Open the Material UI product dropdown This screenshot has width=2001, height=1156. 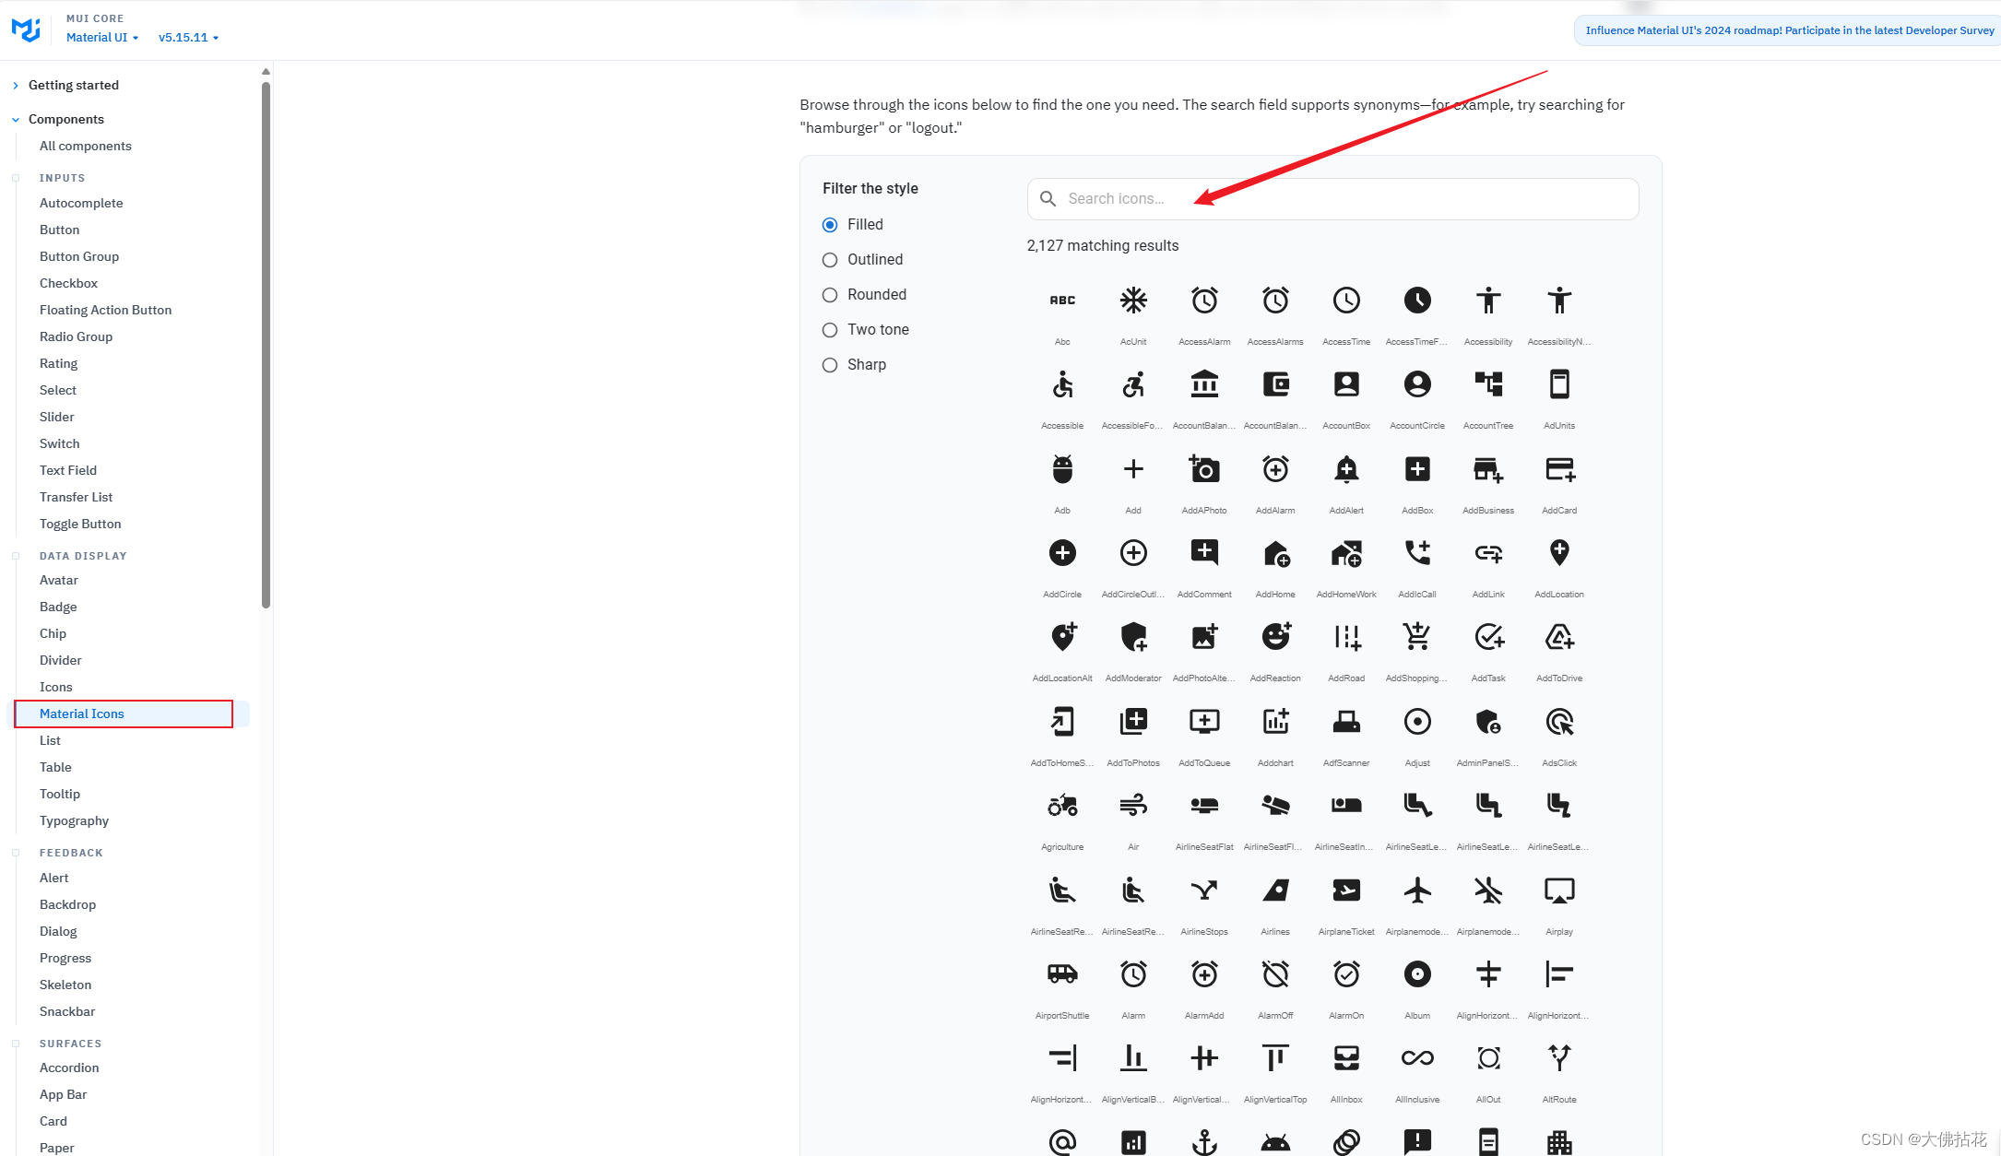click(102, 38)
